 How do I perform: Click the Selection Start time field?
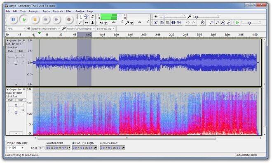point(58,148)
